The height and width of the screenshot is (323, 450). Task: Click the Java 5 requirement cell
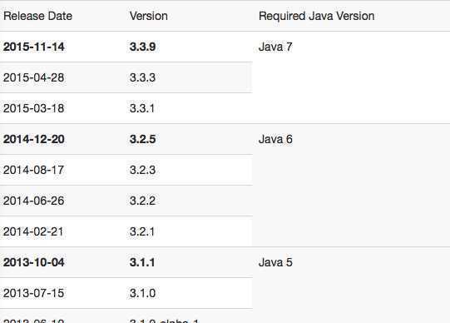tap(275, 262)
